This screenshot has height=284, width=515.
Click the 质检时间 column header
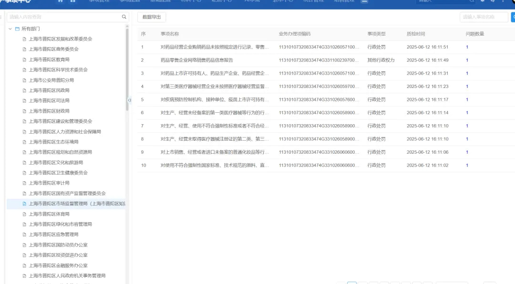pos(415,34)
